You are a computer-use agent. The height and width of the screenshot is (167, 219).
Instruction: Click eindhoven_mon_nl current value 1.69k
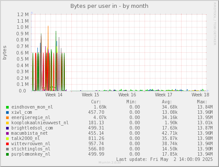pos(100,107)
